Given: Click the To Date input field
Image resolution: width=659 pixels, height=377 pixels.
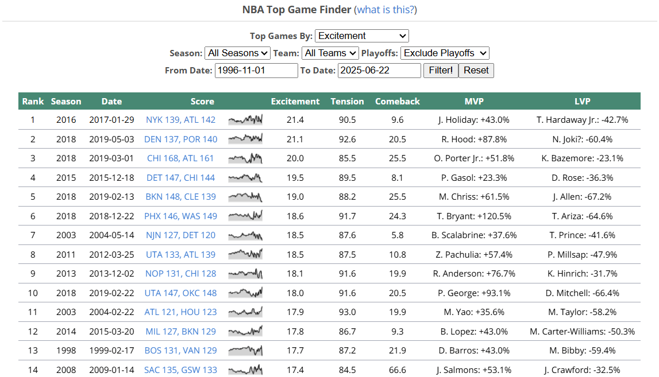Looking at the screenshot, I should (x=379, y=71).
